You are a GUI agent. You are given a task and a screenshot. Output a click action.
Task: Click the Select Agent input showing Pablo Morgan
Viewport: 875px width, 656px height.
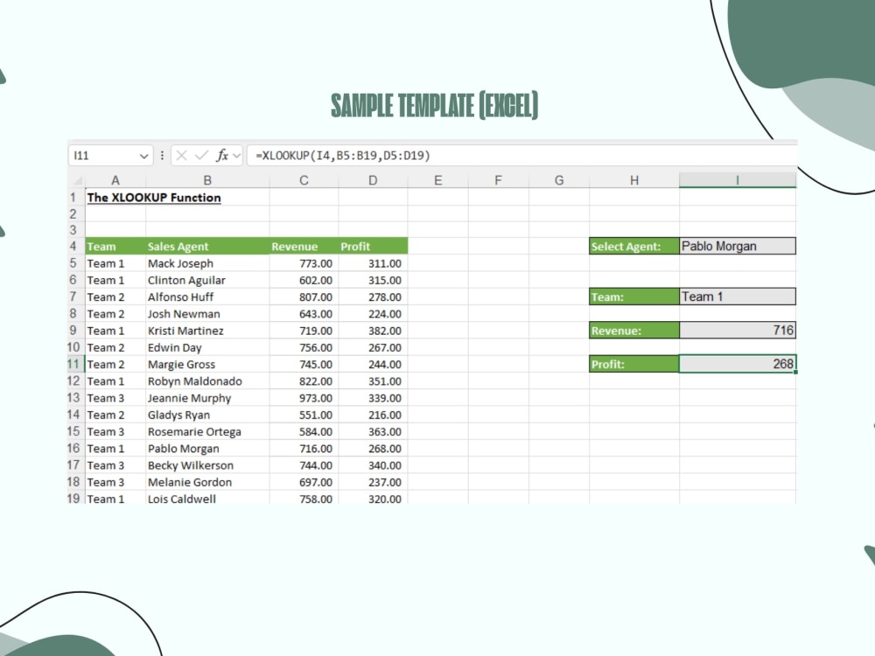pyautogui.click(x=738, y=246)
